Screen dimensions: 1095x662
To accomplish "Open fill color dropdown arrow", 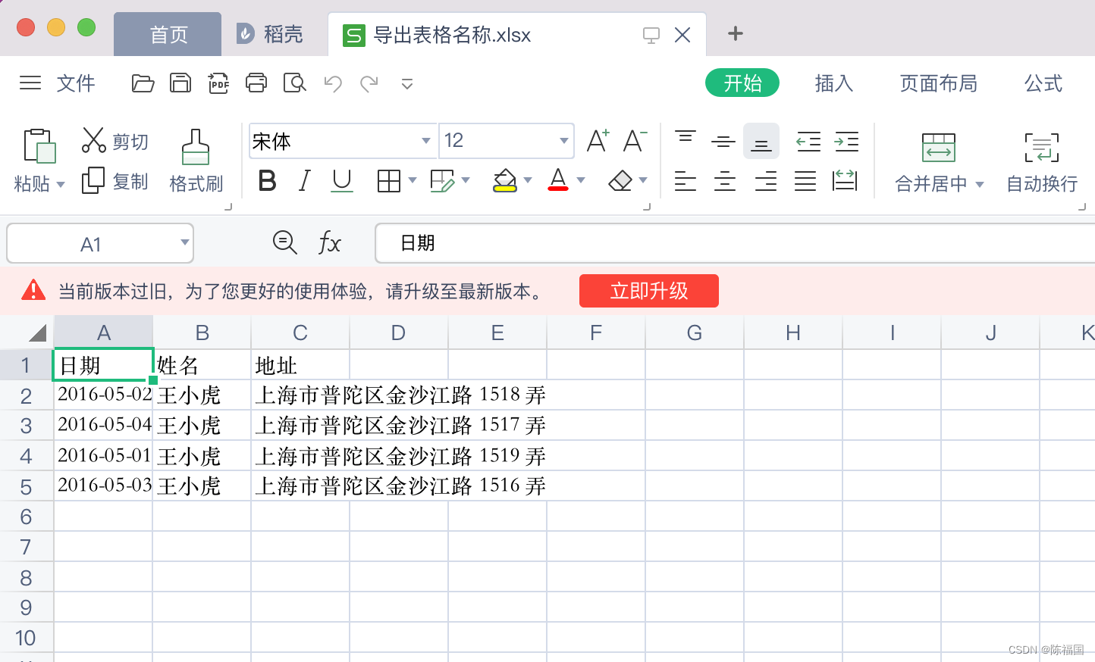I will (528, 180).
